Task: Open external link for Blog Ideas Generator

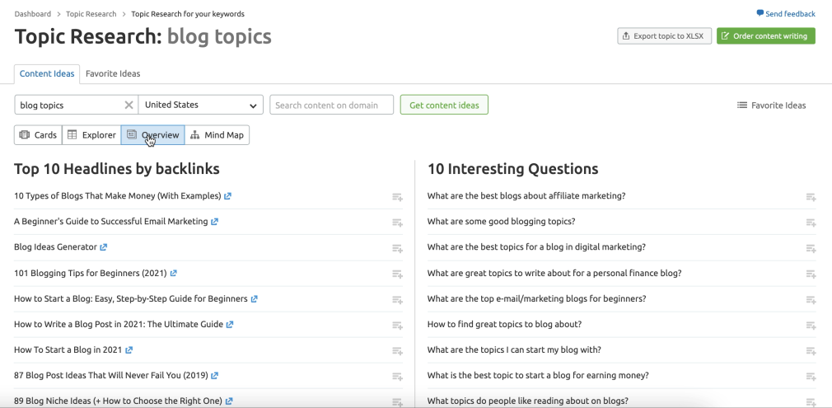Action: [x=104, y=247]
